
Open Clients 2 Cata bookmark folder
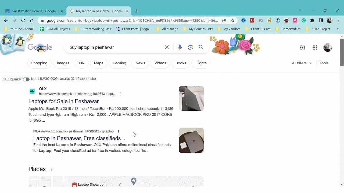258,29
